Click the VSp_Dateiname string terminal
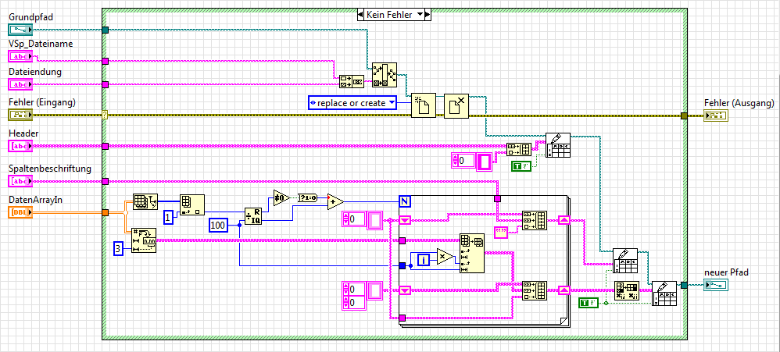This screenshot has height=352, width=780. [x=20, y=56]
